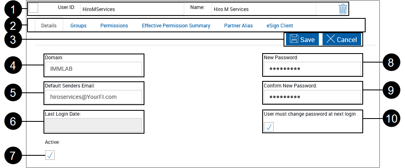Focus the New Password field
The image size is (405, 168).
click(312, 69)
